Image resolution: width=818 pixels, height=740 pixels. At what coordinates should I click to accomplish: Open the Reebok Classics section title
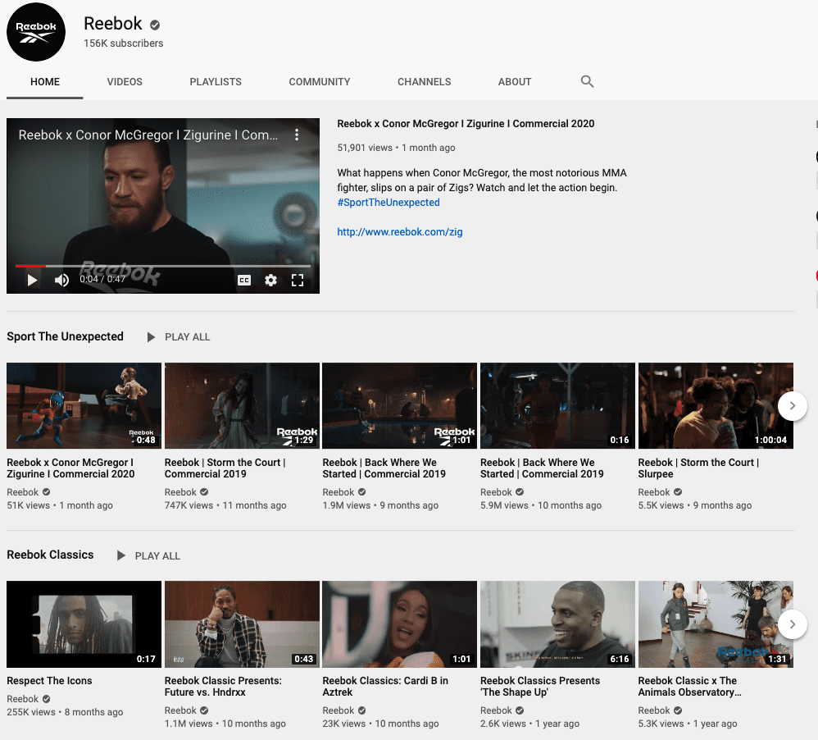tap(50, 555)
